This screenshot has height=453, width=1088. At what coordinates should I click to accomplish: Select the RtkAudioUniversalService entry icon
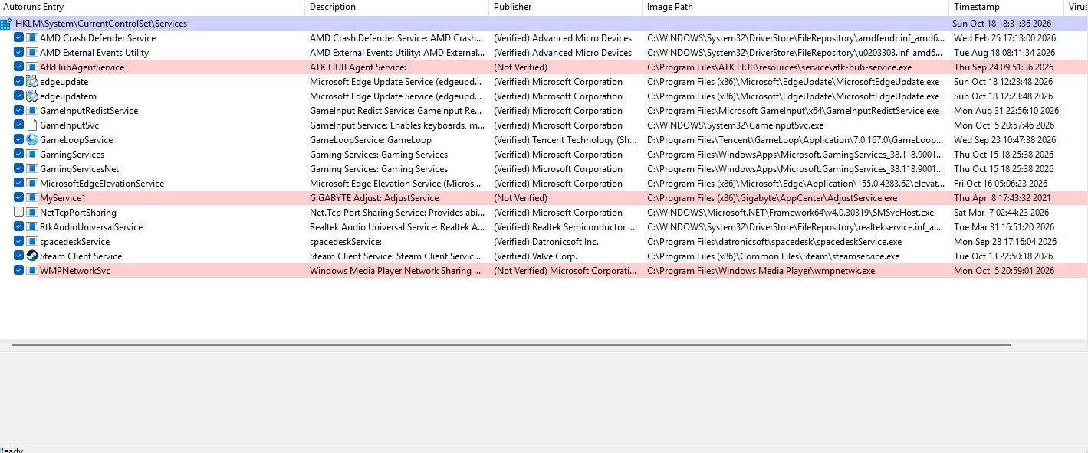click(x=32, y=227)
